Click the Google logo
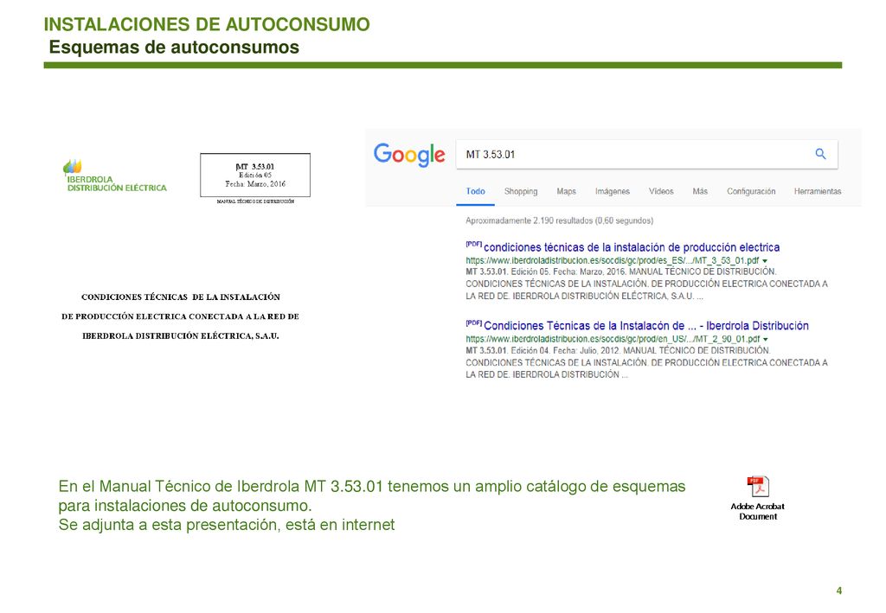The height and width of the screenshot is (613, 886). pyautogui.click(x=409, y=155)
